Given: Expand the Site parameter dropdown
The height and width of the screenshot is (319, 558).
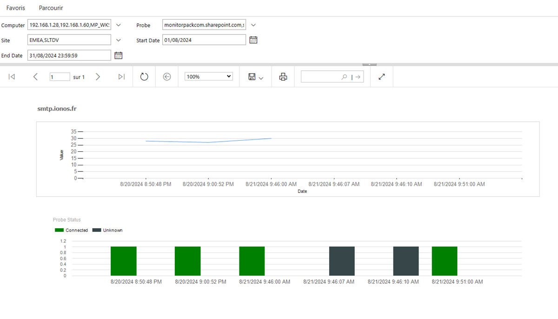Looking at the screenshot, I should tap(118, 40).
